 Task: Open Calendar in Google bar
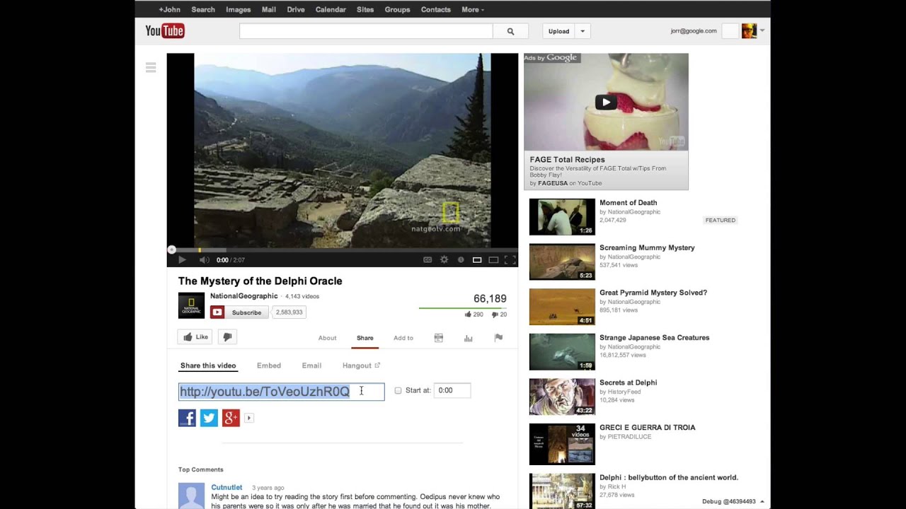331,10
